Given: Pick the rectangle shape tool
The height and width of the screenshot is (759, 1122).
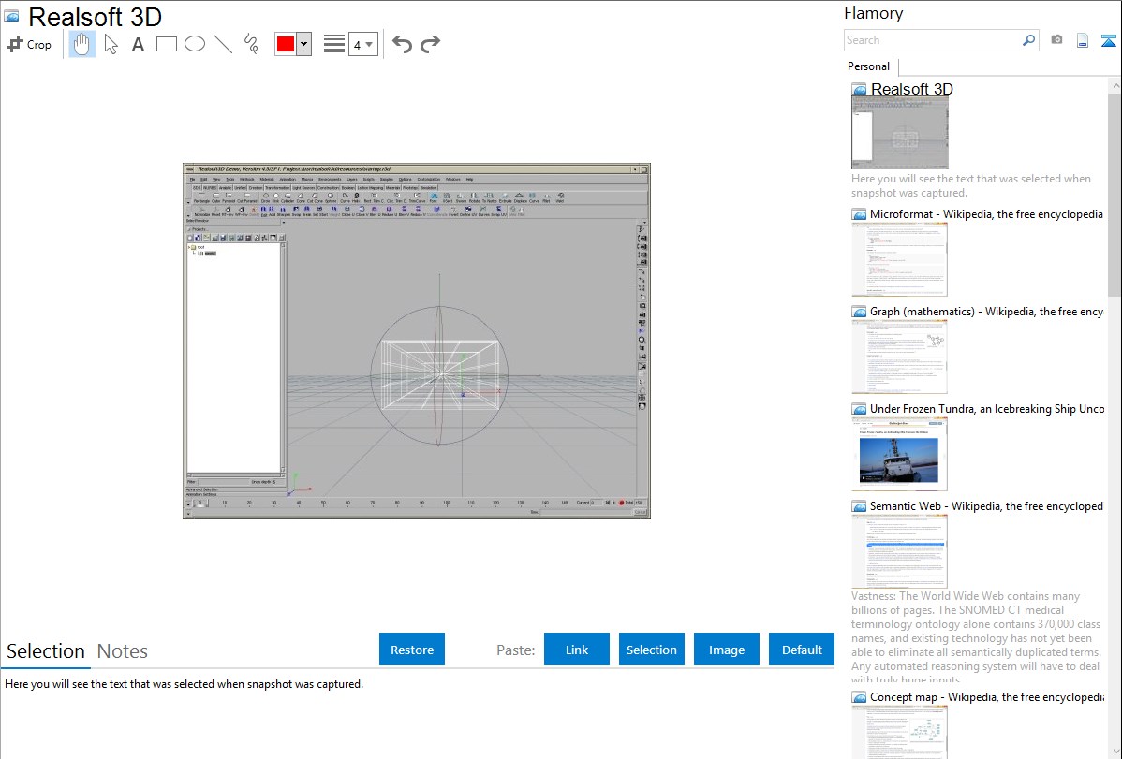Looking at the screenshot, I should 167,44.
